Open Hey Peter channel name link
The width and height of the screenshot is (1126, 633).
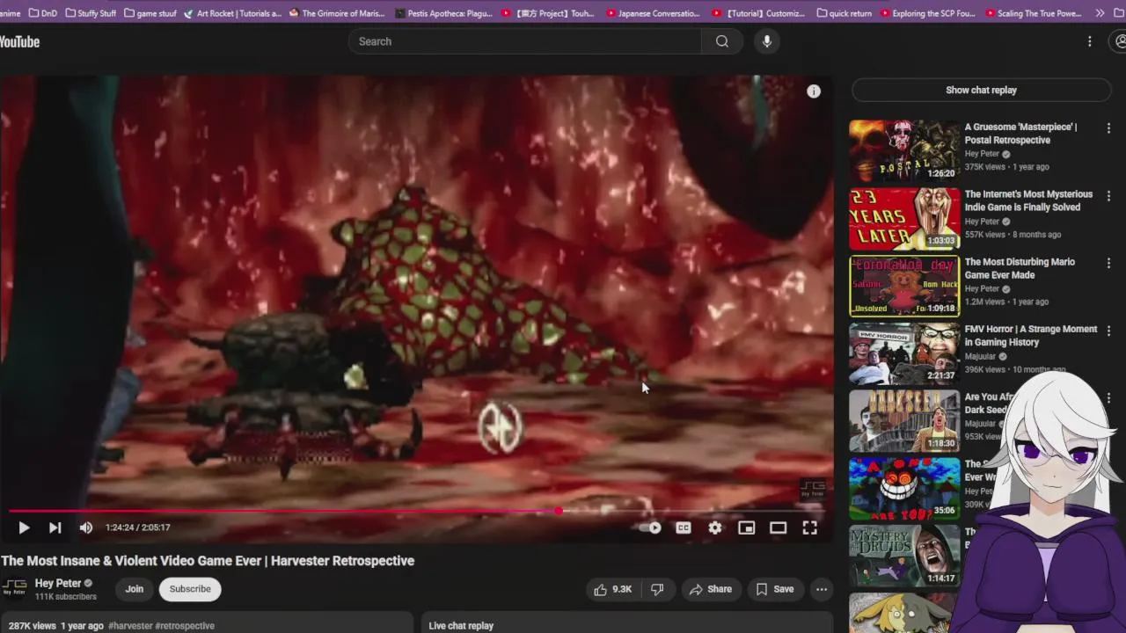click(x=58, y=583)
